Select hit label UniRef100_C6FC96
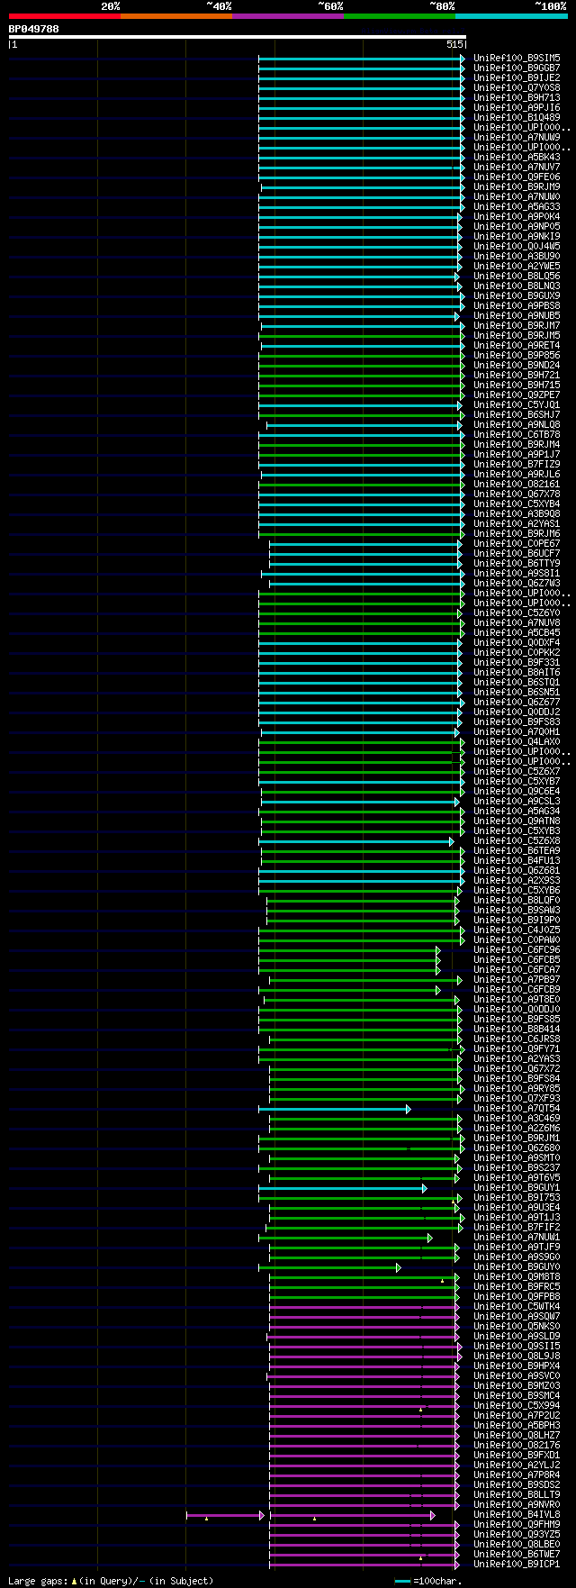 coord(517,949)
